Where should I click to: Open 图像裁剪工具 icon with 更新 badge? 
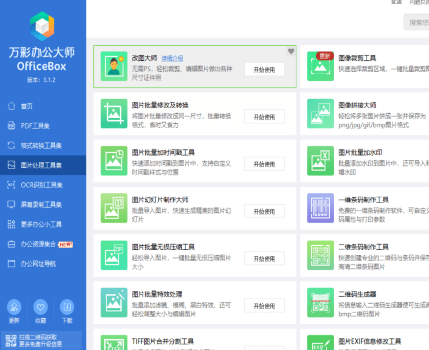pos(320,66)
